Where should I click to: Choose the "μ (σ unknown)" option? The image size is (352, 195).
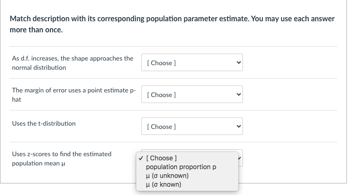(x=167, y=176)
